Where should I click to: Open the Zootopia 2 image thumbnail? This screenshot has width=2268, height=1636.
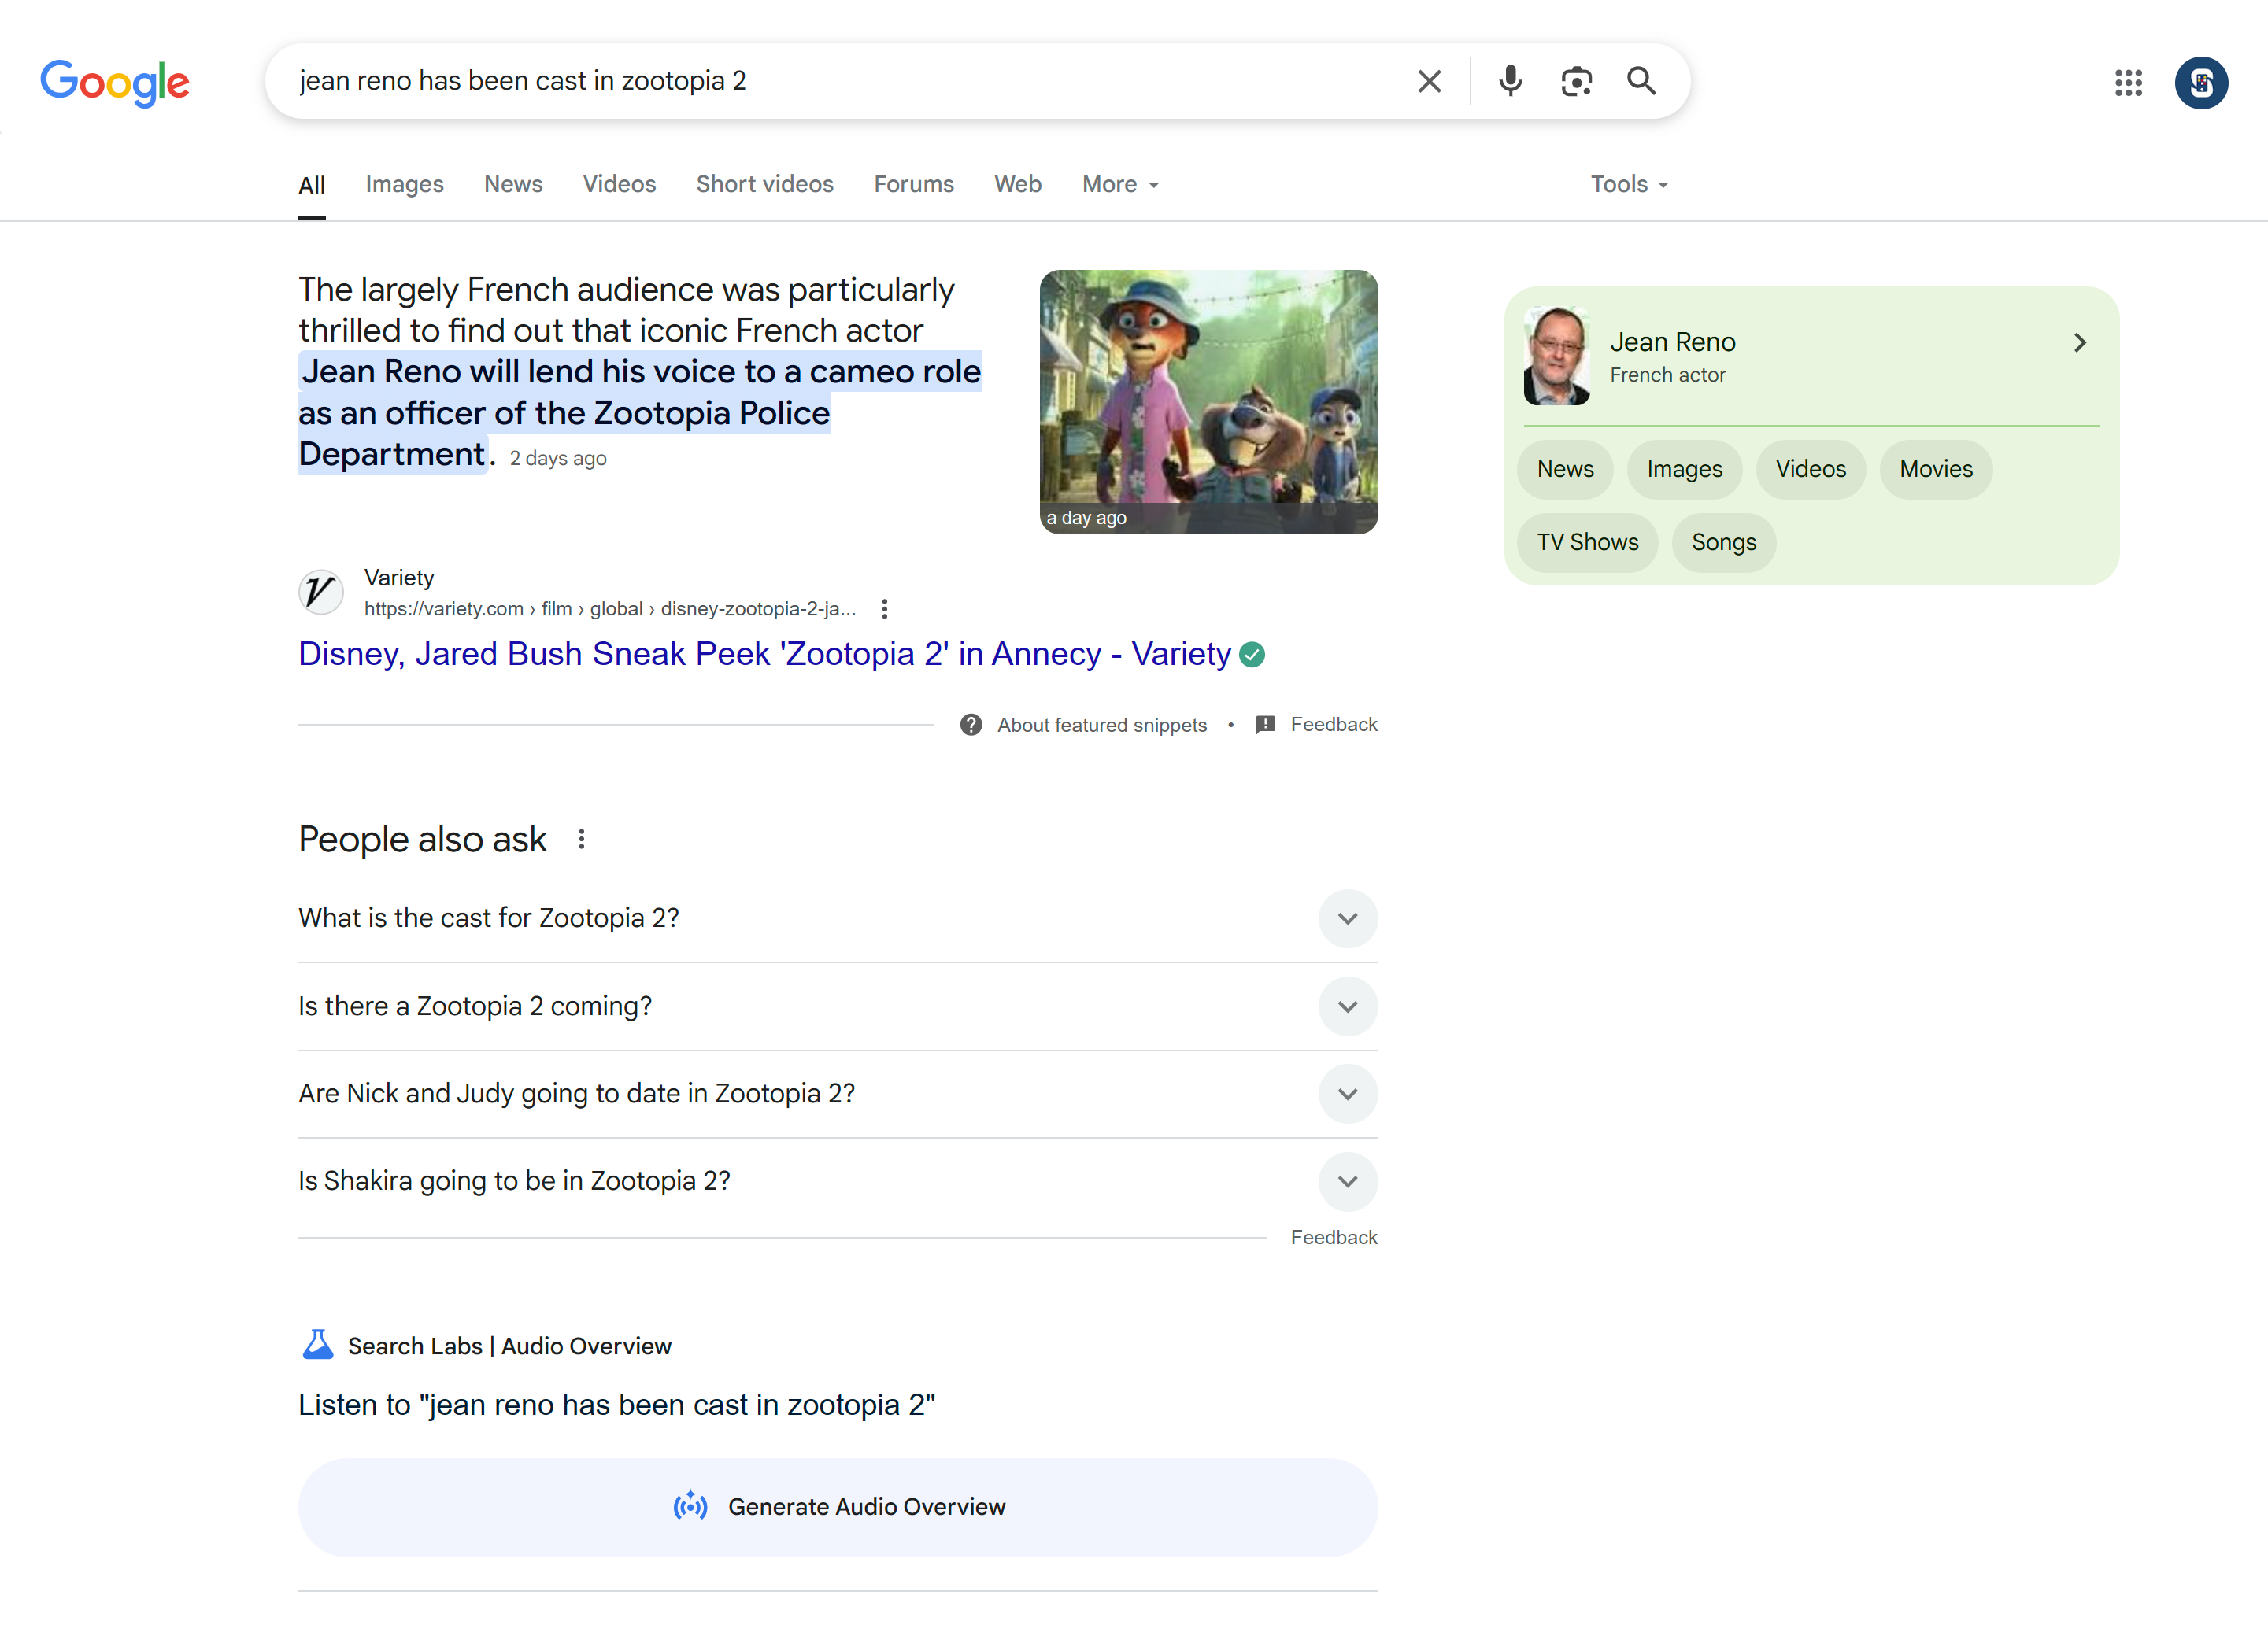(x=1208, y=402)
